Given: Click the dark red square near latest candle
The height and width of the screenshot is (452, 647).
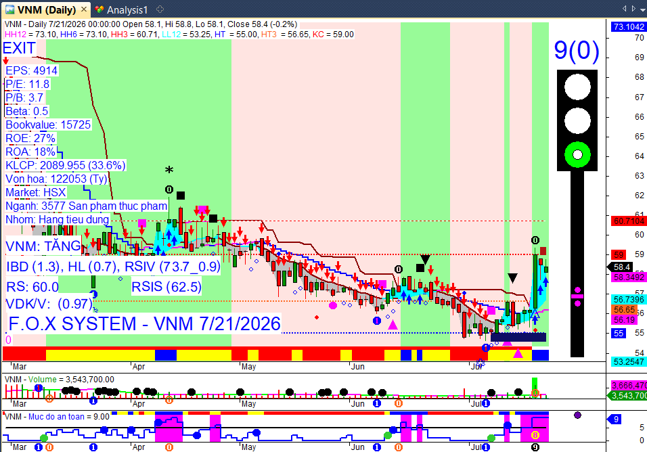Looking at the screenshot, I should click(543, 251).
